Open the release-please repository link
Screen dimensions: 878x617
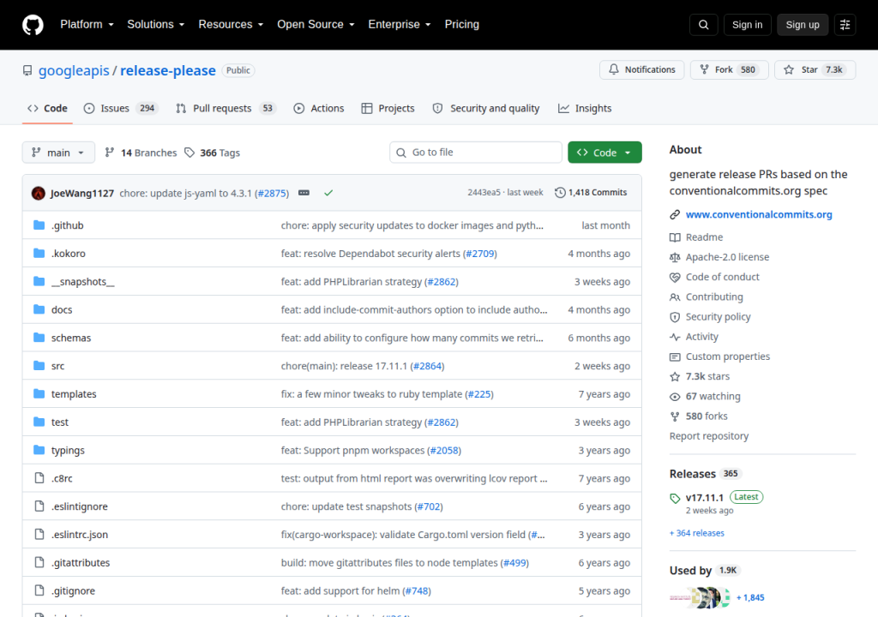click(168, 70)
